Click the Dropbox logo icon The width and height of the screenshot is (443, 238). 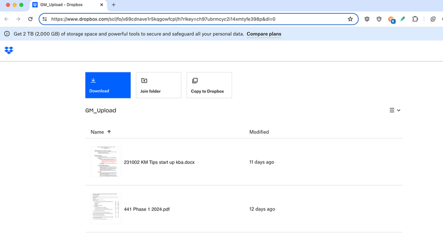8,50
